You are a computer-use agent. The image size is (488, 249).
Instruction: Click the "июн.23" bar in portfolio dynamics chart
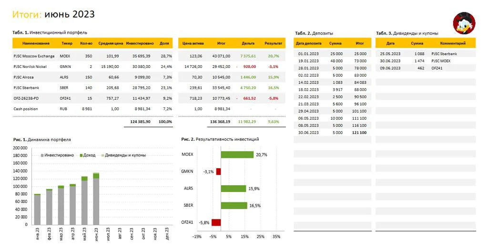[96, 199]
